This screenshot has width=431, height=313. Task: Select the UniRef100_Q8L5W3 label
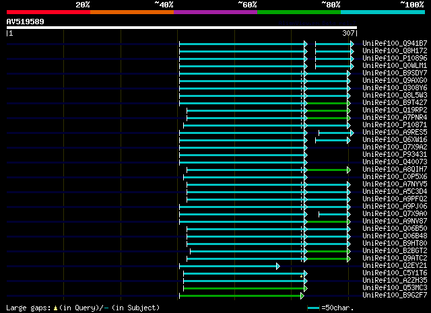[x=395, y=95]
